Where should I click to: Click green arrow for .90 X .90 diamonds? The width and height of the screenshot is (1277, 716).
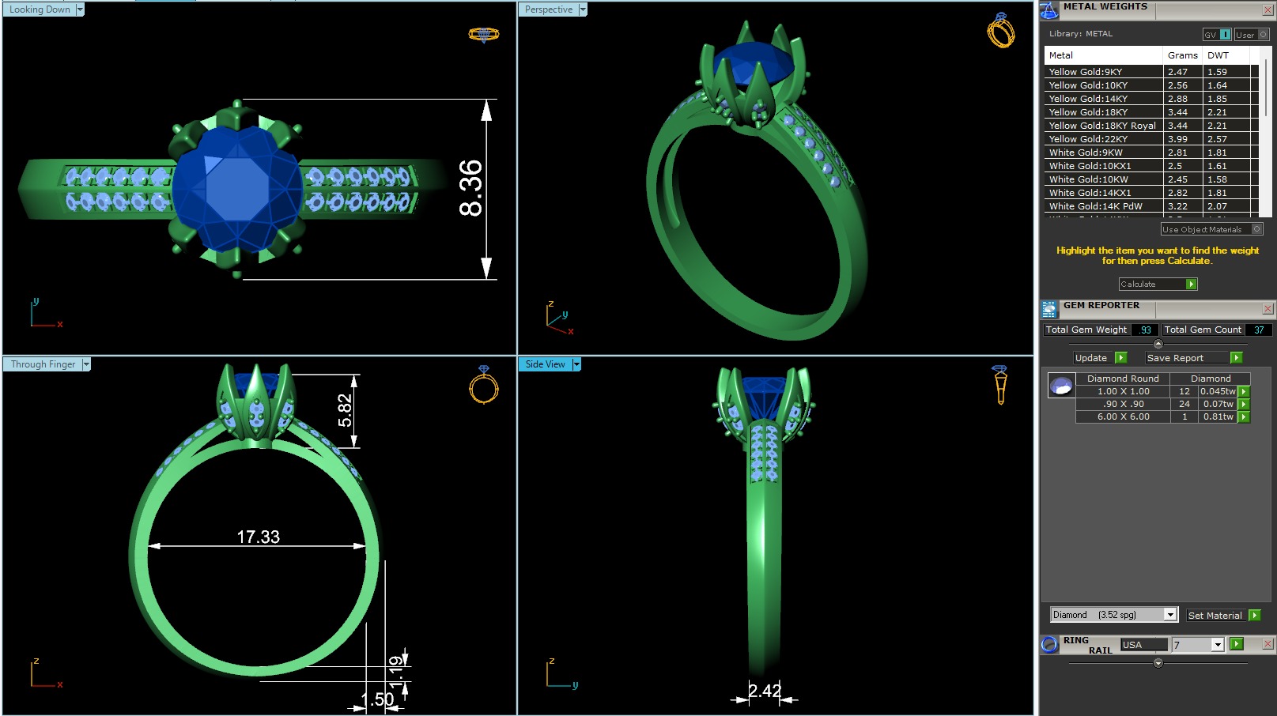coord(1244,405)
